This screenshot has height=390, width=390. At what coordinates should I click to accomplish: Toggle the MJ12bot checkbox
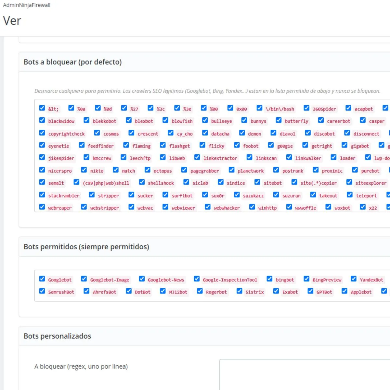(x=163, y=291)
